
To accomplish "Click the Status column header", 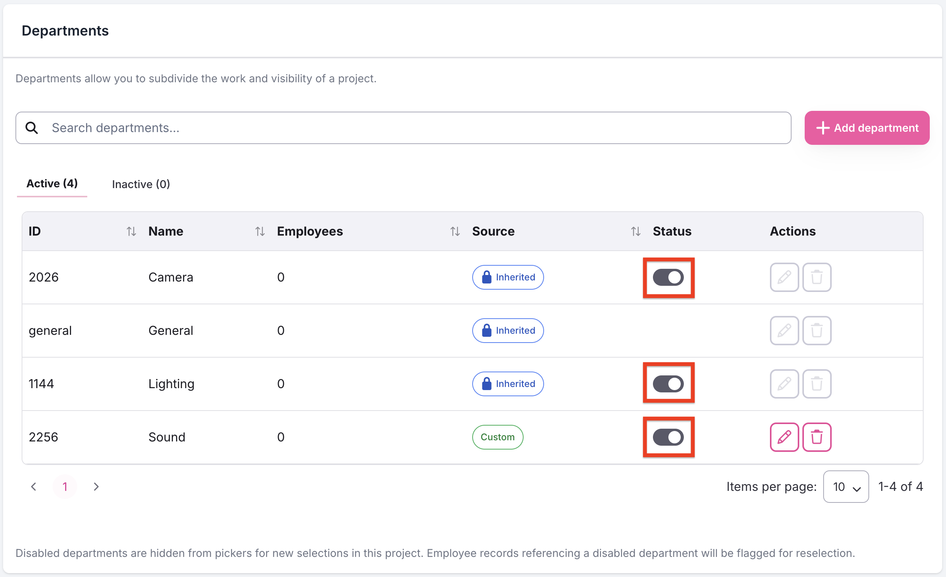I will 672,231.
